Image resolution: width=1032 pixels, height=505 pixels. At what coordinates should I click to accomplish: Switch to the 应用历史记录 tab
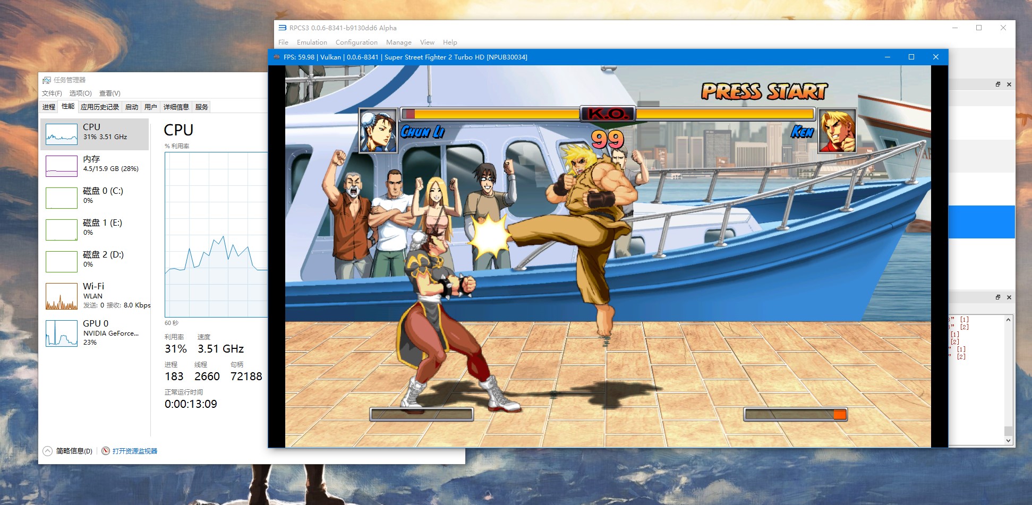[100, 107]
